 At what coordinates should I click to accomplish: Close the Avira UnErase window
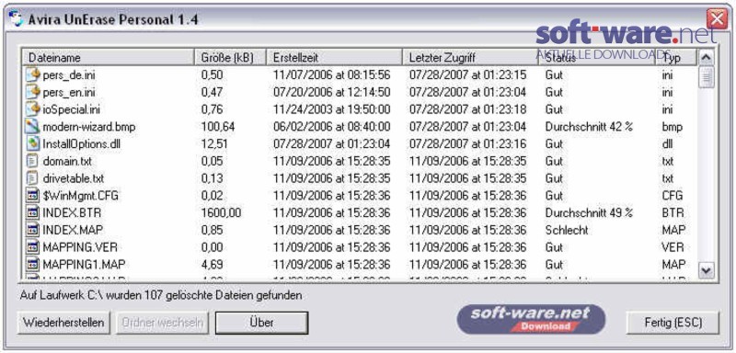[x=717, y=19]
